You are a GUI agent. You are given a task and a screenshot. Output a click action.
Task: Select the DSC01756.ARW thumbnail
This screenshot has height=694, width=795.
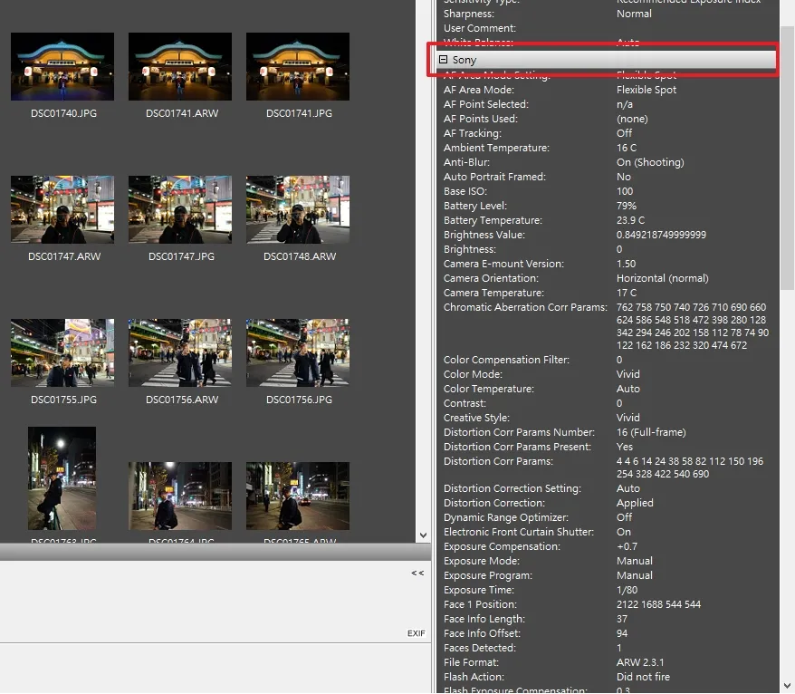[x=180, y=352]
